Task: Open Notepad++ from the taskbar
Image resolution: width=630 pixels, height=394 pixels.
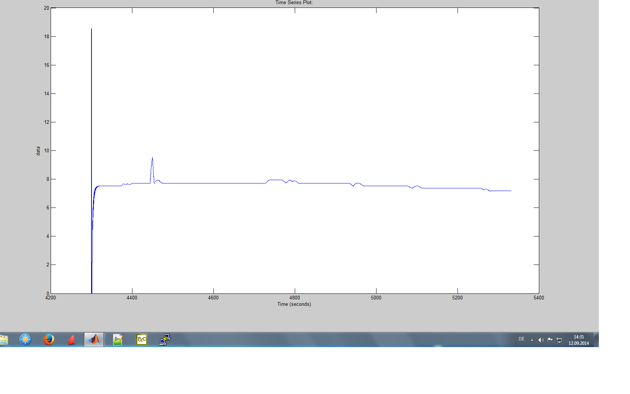Action: 118,340
